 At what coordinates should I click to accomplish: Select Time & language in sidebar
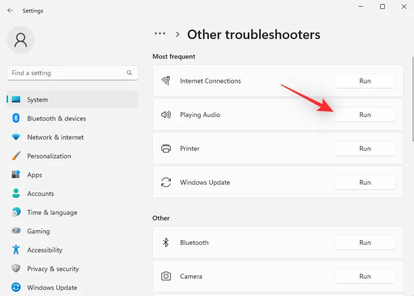click(52, 212)
